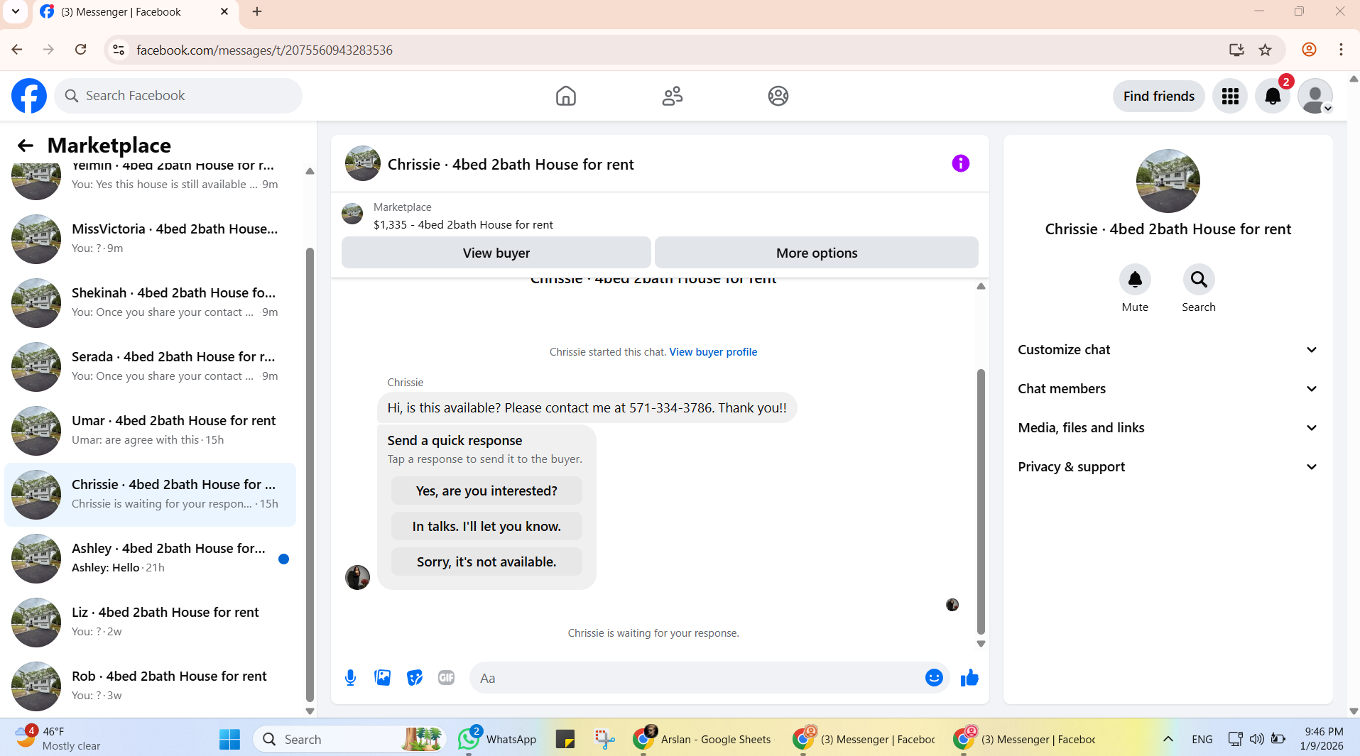Expand Privacy & support section

[1168, 467]
